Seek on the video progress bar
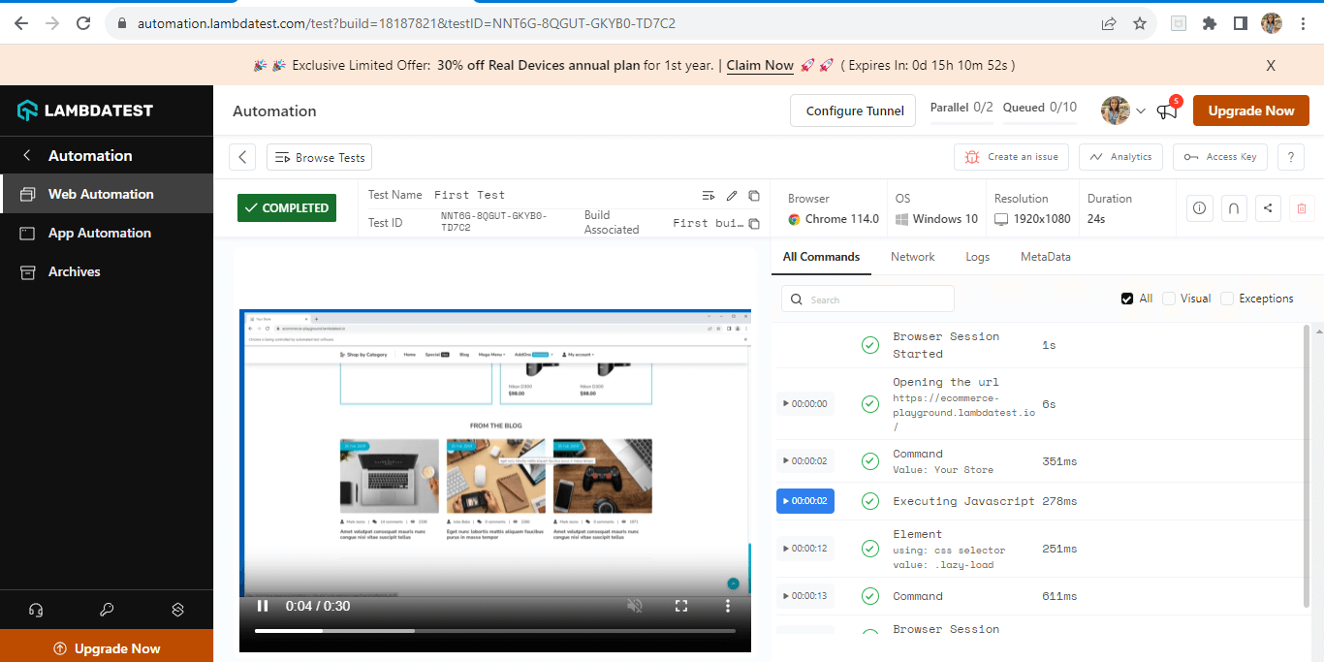This screenshot has width=1324, height=662. pyautogui.click(x=494, y=631)
